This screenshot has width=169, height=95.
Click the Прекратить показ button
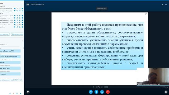102,9
